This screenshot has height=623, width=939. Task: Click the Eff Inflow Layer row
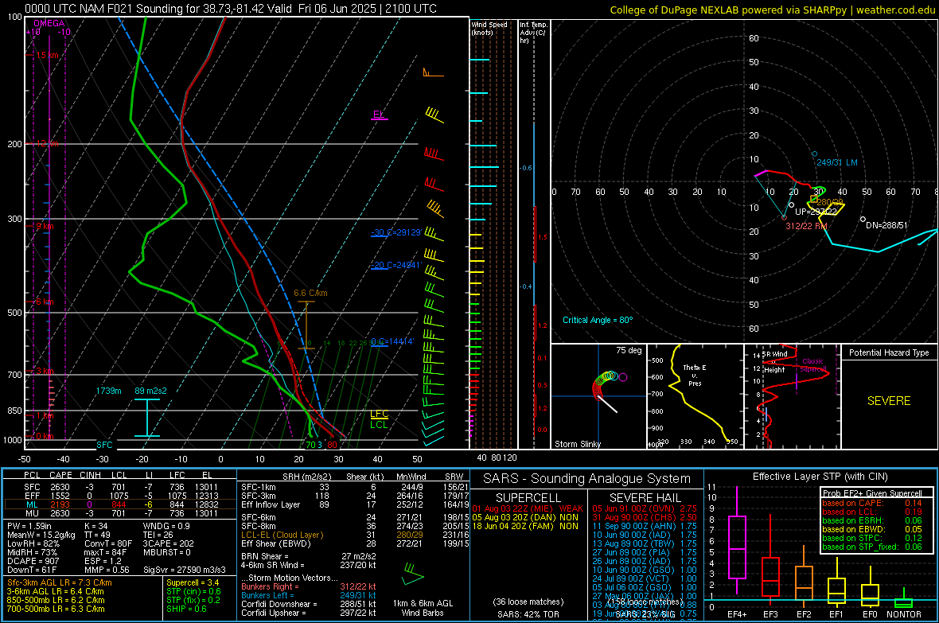click(355, 504)
